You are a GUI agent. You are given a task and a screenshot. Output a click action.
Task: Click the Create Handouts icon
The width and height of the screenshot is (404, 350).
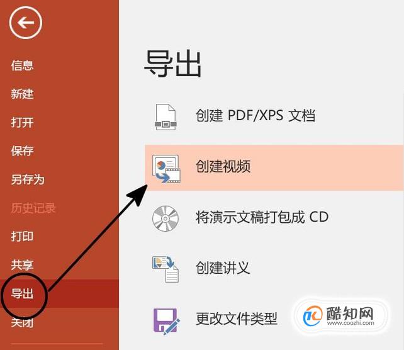point(166,269)
